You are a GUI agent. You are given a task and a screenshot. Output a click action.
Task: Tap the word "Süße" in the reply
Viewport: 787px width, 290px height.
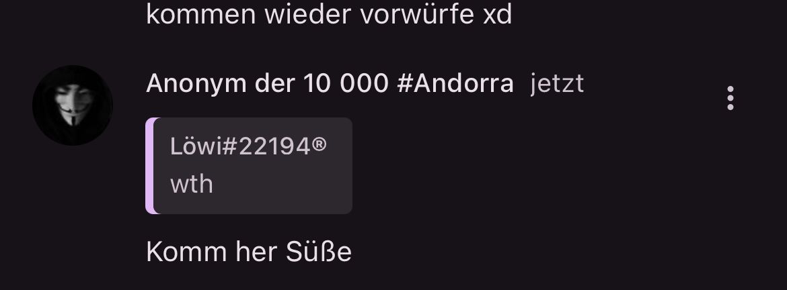coord(320,252)
